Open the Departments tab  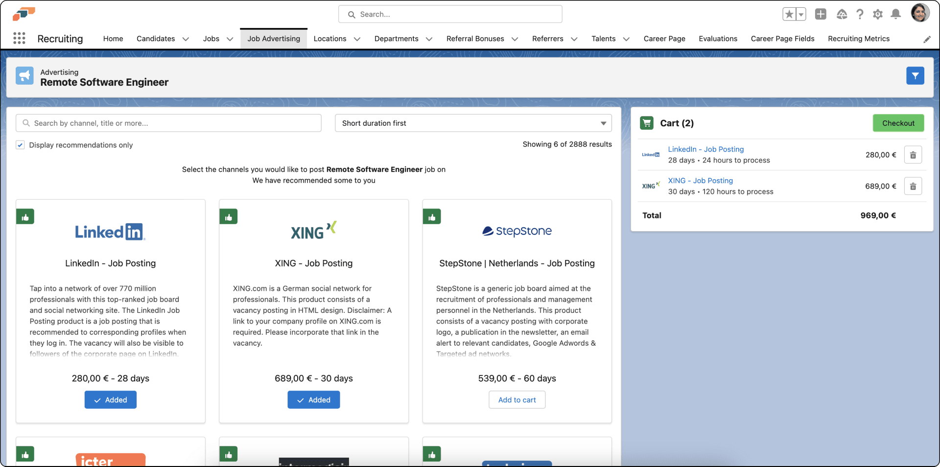[x=396, y=39]
